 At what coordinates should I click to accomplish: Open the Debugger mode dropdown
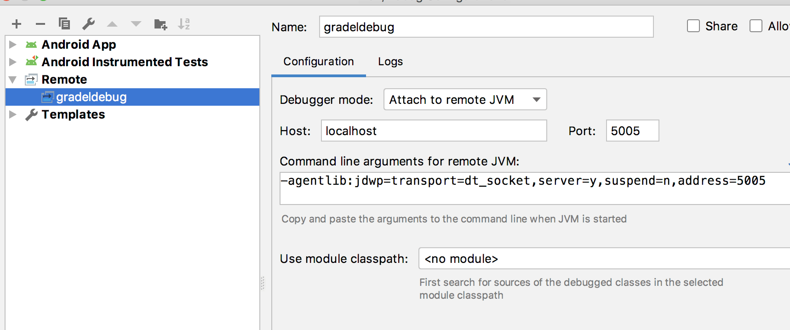click(x=465, y=99)
